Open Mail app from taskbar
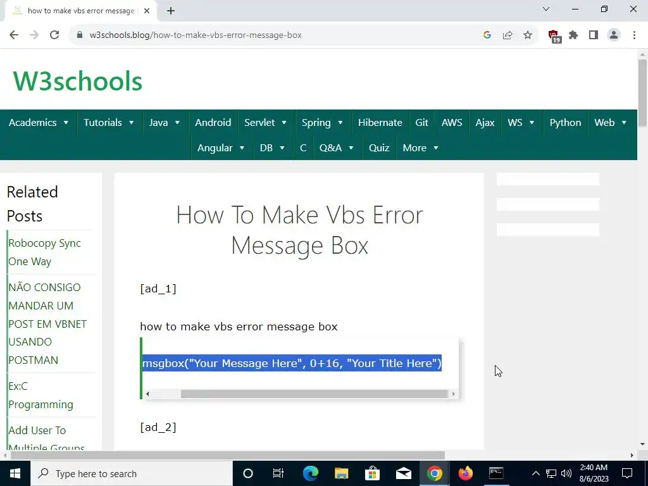 [x=403, y=473]
